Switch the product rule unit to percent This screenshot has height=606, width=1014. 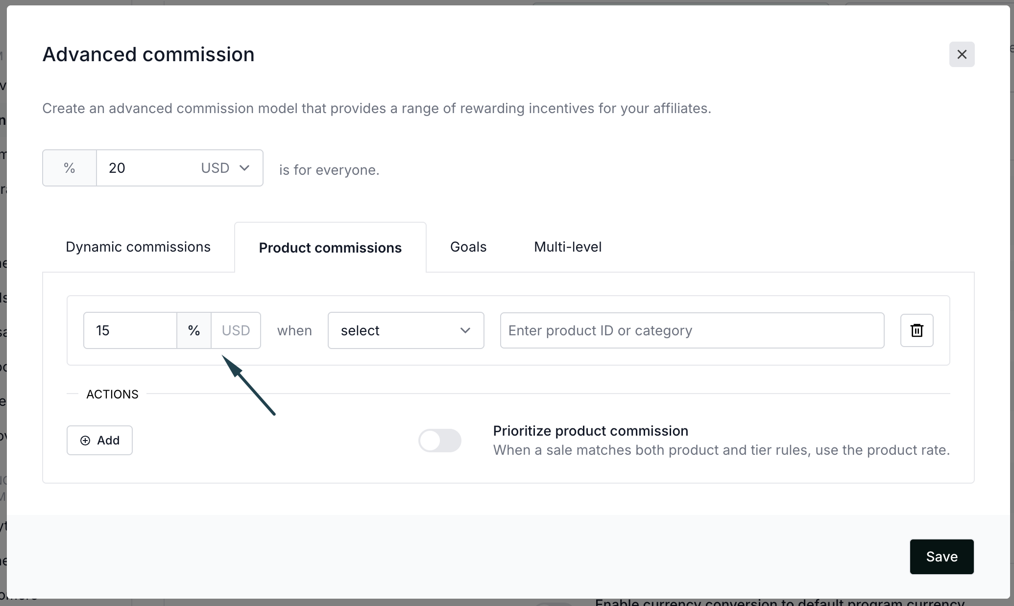click(194, 330)
